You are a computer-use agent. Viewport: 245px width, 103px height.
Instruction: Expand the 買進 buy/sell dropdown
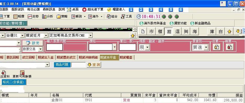[206, 47]
